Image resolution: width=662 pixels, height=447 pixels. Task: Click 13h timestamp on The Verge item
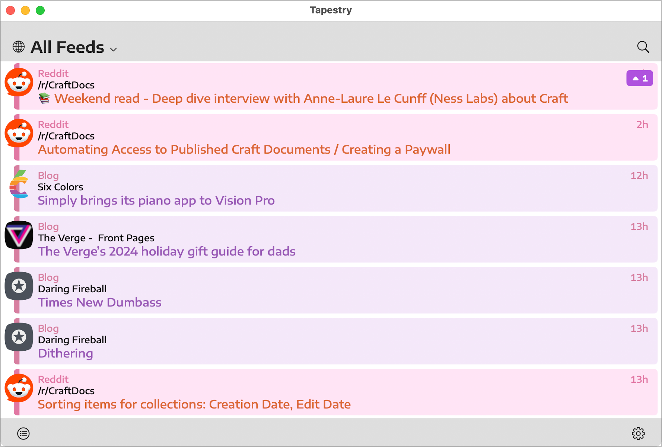[639, 226]
